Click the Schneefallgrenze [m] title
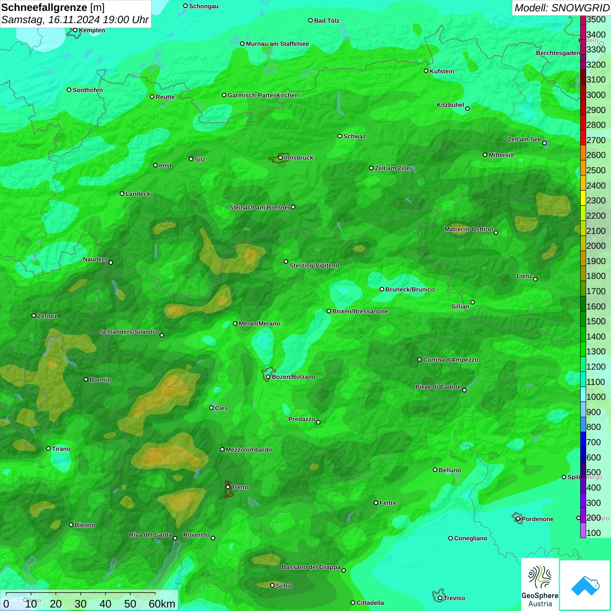The height and width of the screenshot is (611, 611). point(53,7)
